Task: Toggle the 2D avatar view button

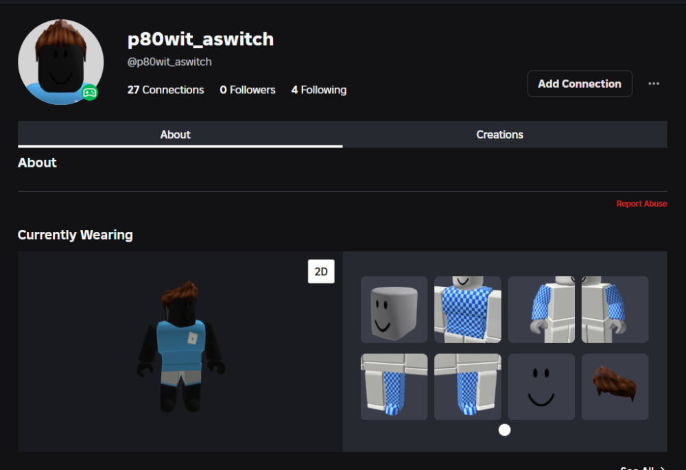Action: click(x=321, y=271)
